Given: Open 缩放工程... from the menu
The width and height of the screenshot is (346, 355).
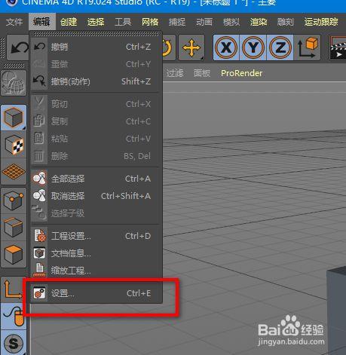Looking at the screenshot, I should [x=95, y=271].
